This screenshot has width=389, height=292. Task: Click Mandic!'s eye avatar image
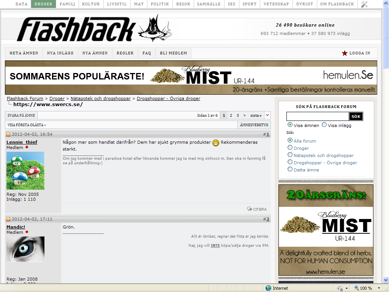25,249
